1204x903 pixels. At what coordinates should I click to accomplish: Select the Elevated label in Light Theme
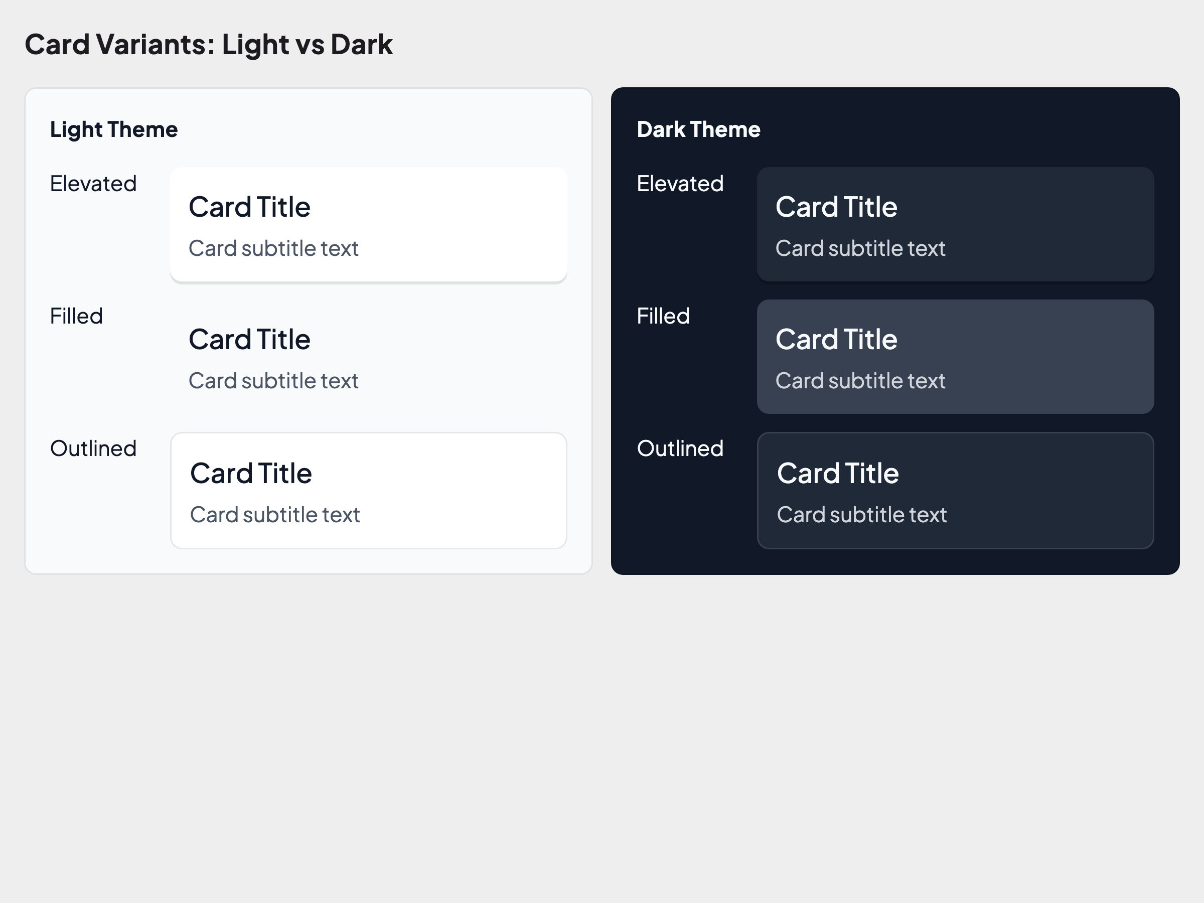93,184
